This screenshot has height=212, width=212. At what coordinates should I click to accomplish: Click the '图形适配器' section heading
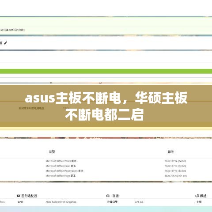click(x=29, y=196)
